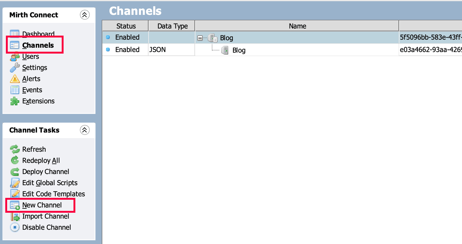Click the Redeploy All icon
Screen dimensions: 462x244
click(x=15, y=160)
